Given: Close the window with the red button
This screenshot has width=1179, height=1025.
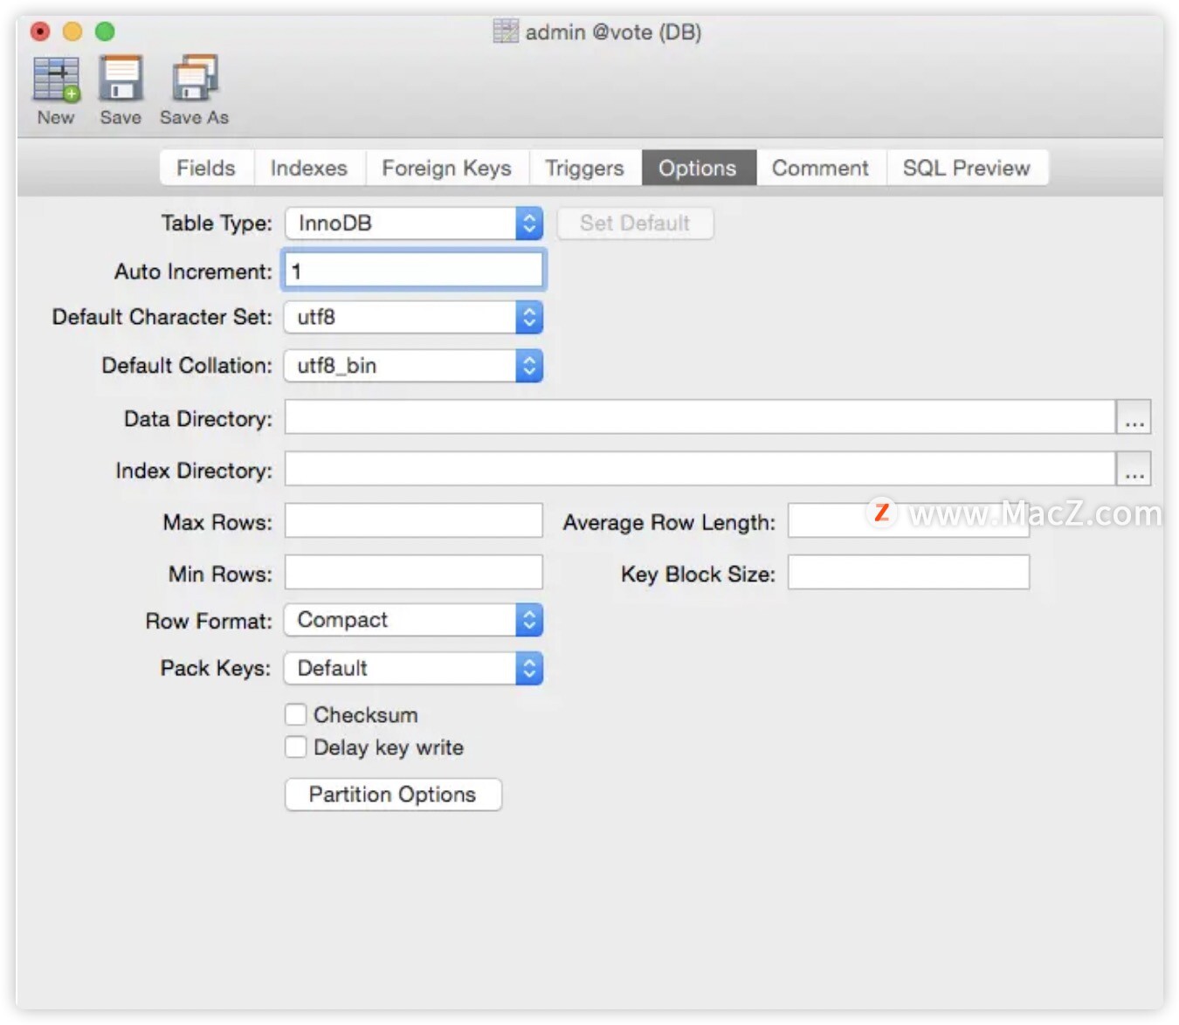Looking at the screenshot, I should coord(40,31).
